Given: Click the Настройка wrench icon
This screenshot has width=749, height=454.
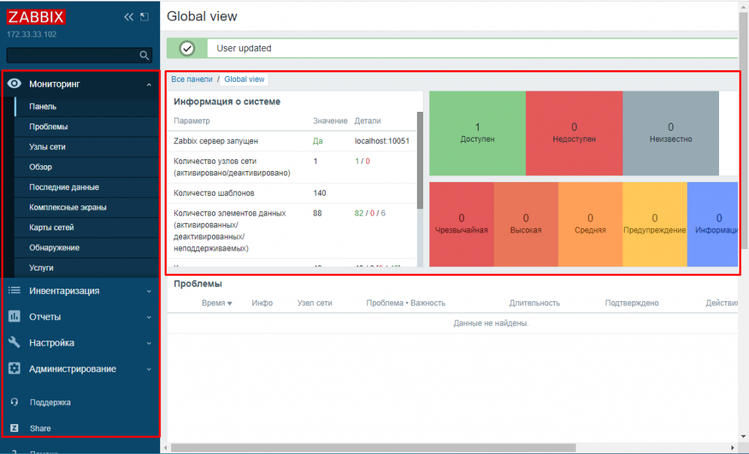Looking at the screenshot, I should (14, 343).
